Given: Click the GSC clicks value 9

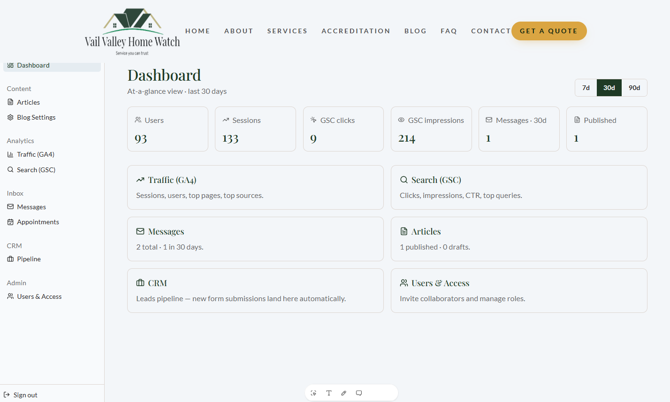Looking at the screenshot, I should (x=313, y=138).
